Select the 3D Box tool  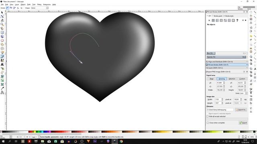tap(2, 36)
